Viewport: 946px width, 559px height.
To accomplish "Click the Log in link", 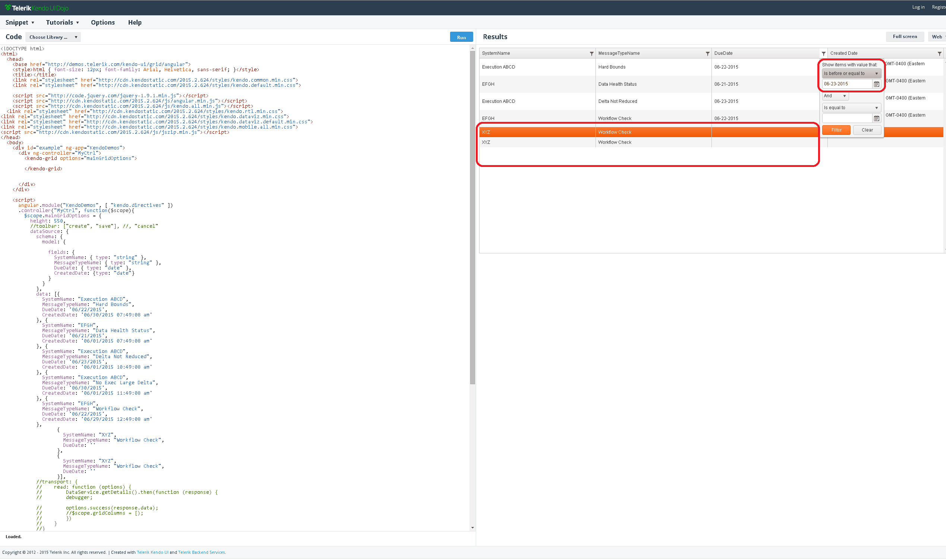I will click(918, 7).
